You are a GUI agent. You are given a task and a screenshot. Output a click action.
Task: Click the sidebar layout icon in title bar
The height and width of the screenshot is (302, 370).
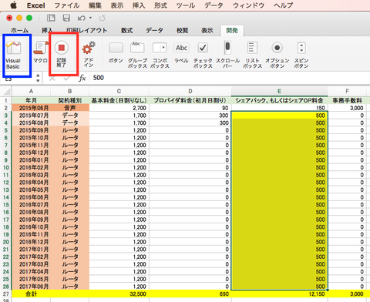click(51, 18)
